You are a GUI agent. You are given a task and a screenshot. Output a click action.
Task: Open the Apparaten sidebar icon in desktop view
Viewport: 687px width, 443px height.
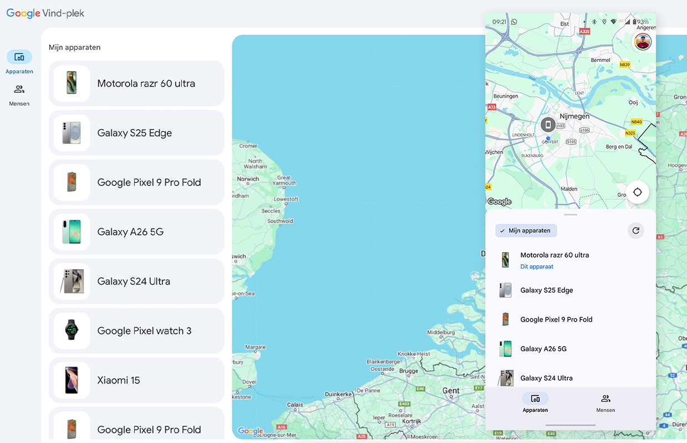pyautogui.click(x=19, y=57)
